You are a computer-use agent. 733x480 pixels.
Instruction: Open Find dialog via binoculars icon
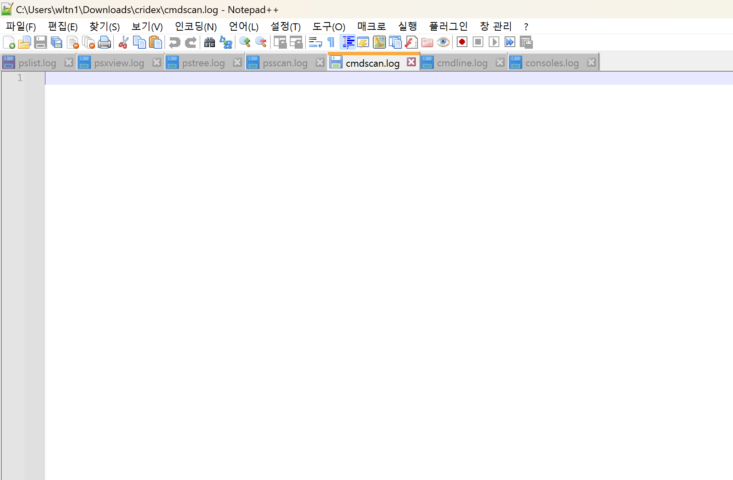point(210,42)
